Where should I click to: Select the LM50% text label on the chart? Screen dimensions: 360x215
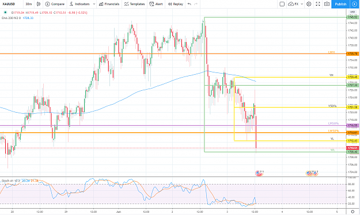click(x=333, y=124)
